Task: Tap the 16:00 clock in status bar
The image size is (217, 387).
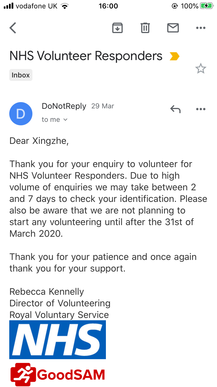Action: click(108, 6)
